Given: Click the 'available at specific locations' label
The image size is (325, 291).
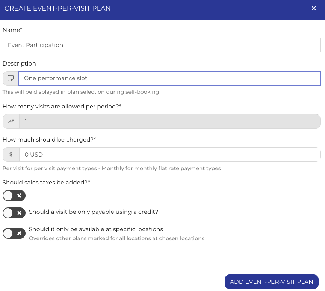Looking at the screenshot, I should (x=96, y=229).
